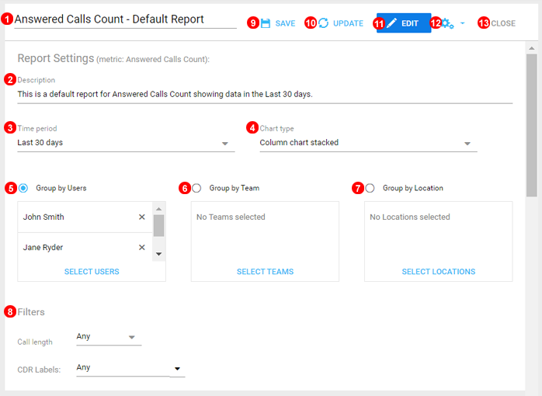
Task: Open the Chart type dropdown
Action: click(369, 143)
